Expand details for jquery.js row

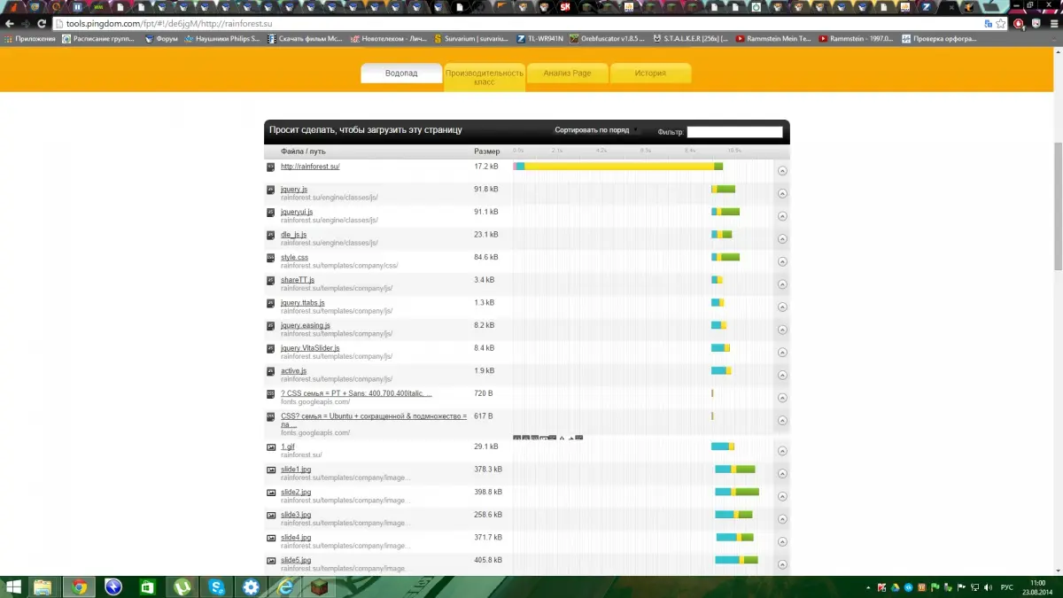point(782,193)
